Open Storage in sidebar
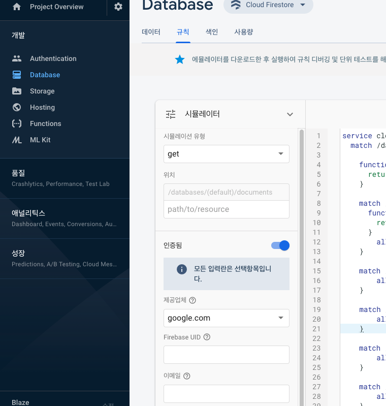 point(42,91)
